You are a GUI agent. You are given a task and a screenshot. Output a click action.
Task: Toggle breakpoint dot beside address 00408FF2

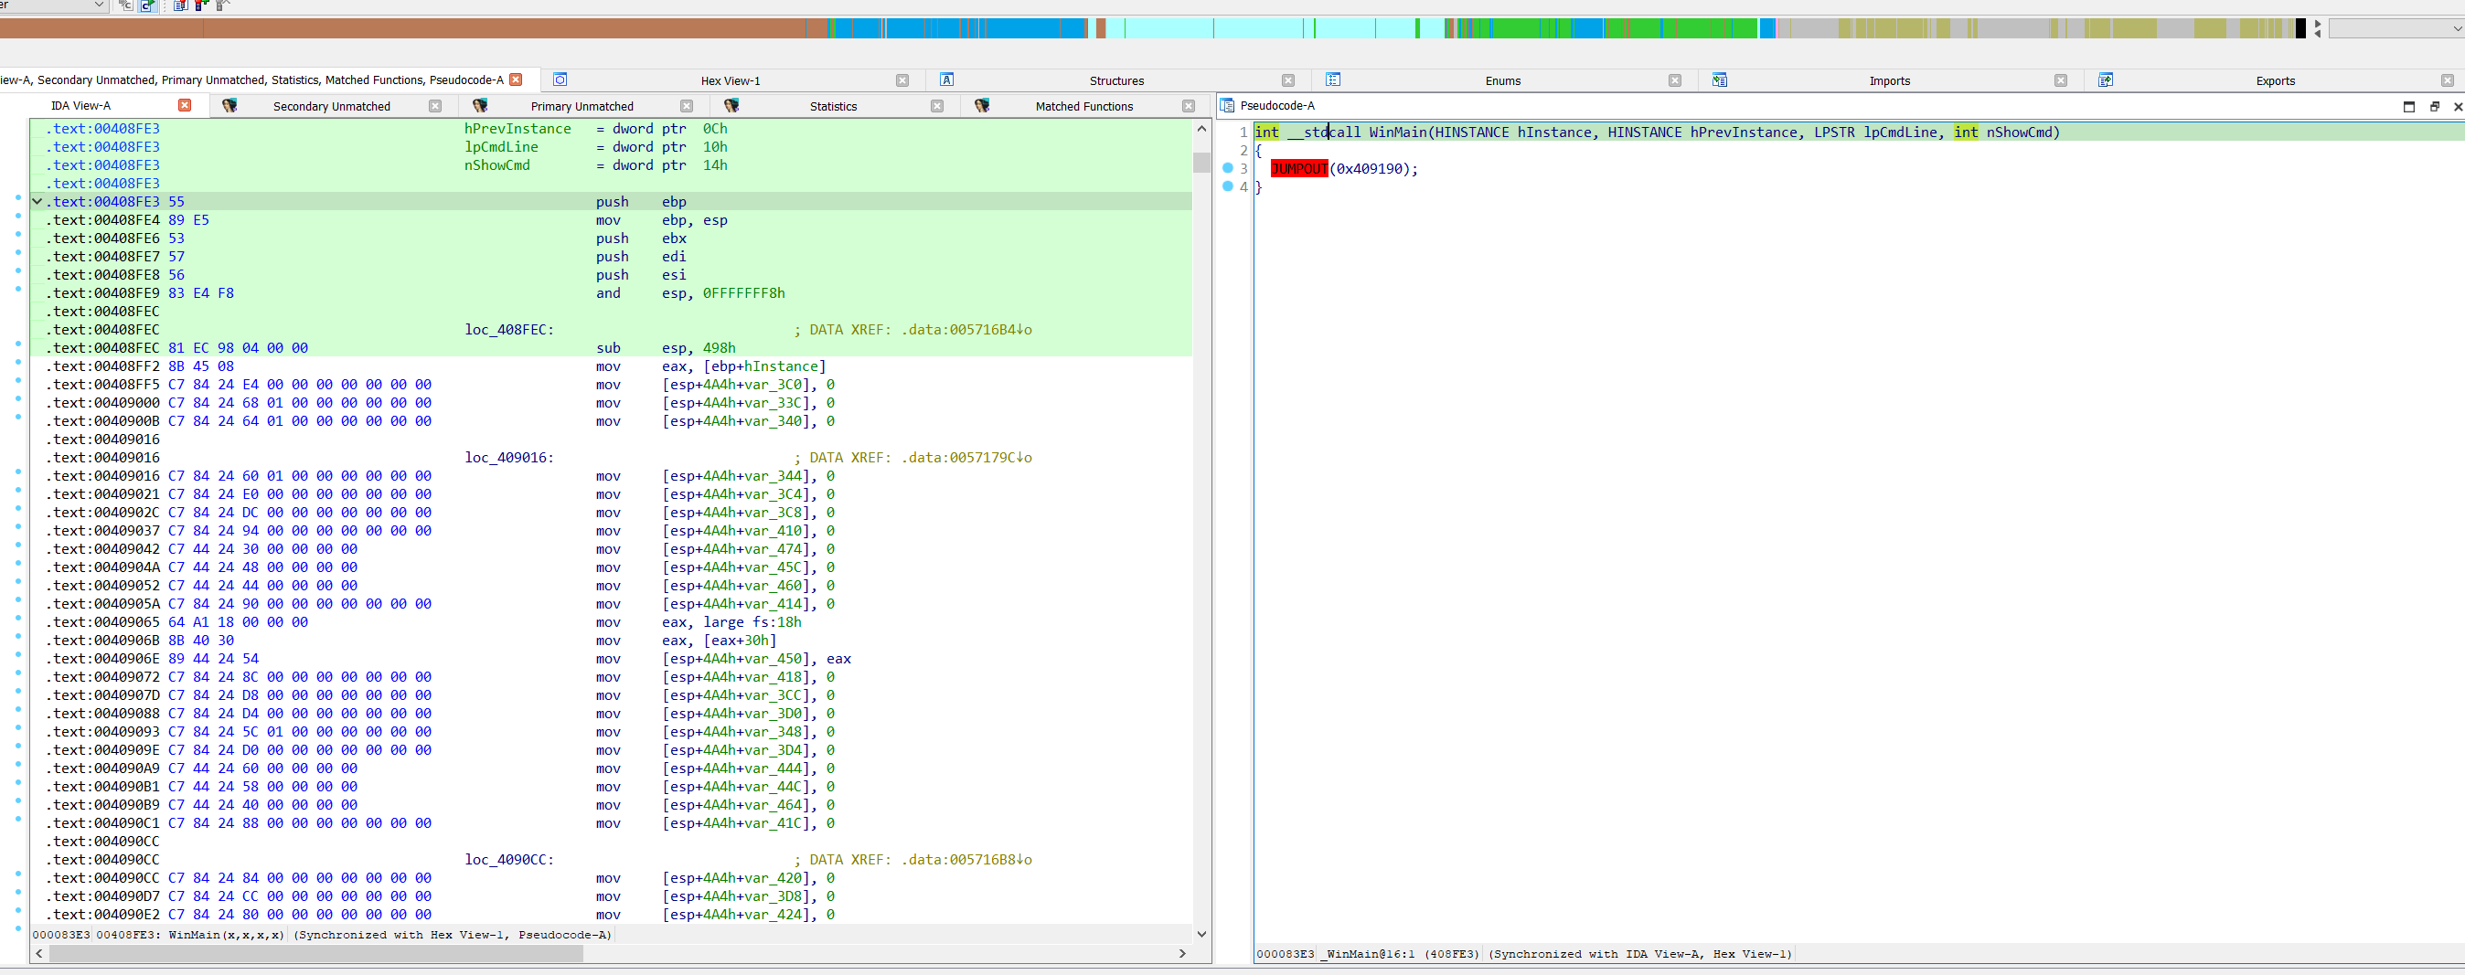coord(18,364)
